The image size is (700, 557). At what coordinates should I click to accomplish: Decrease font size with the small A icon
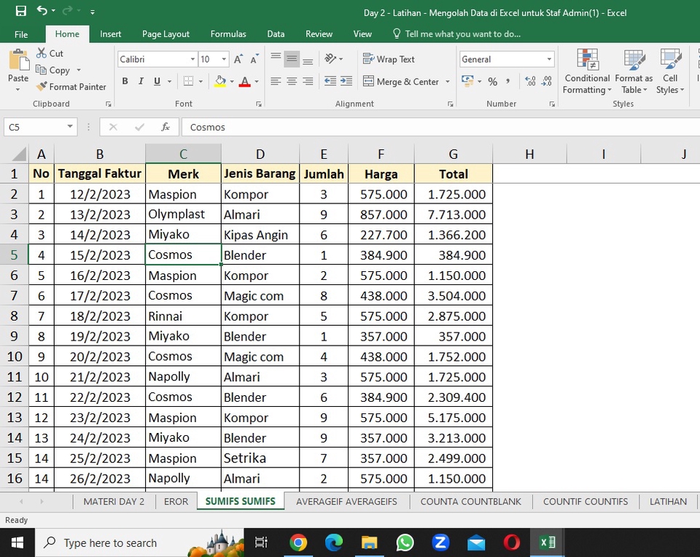tap(254, 59)
